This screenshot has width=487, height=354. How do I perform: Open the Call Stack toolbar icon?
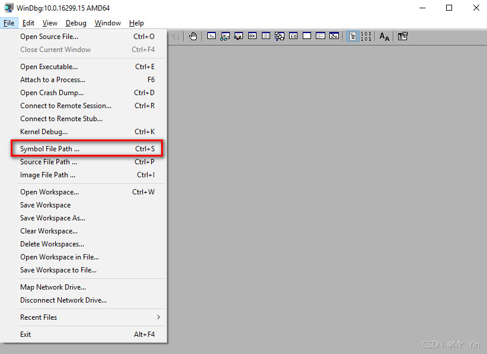tap(280, 36)
